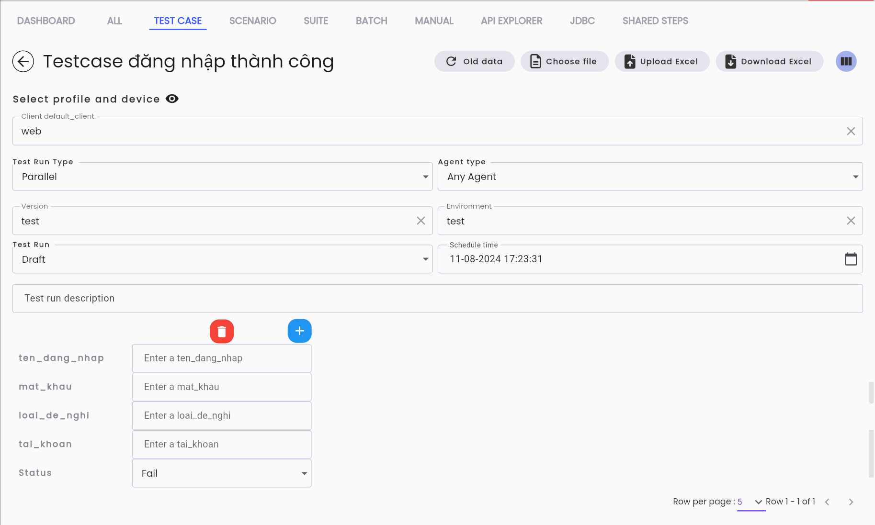Image resolution: width=875 pixels, height=525 pixels.
Task: Open Agent type dropdown
Action: tap(650, 177)
